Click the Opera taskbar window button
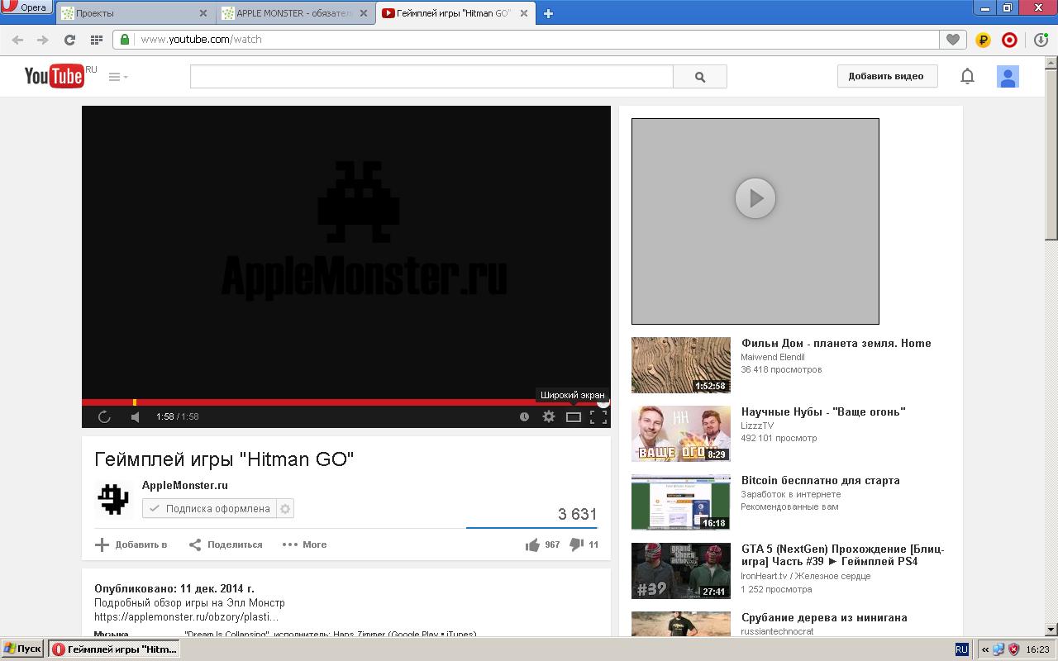 click(x=113, y=649)
